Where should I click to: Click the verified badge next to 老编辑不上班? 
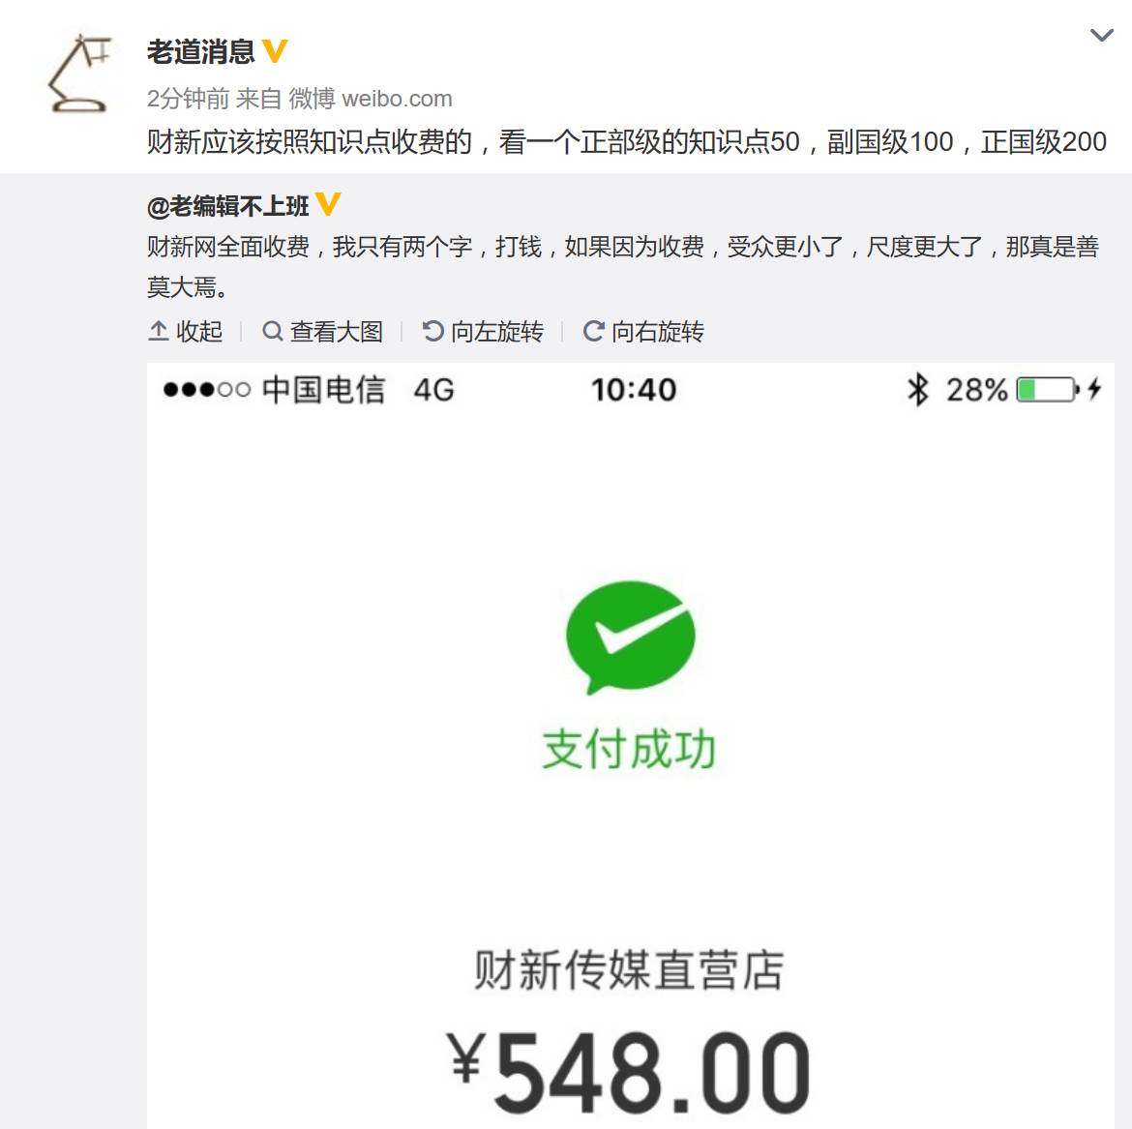tap(328, 204)
